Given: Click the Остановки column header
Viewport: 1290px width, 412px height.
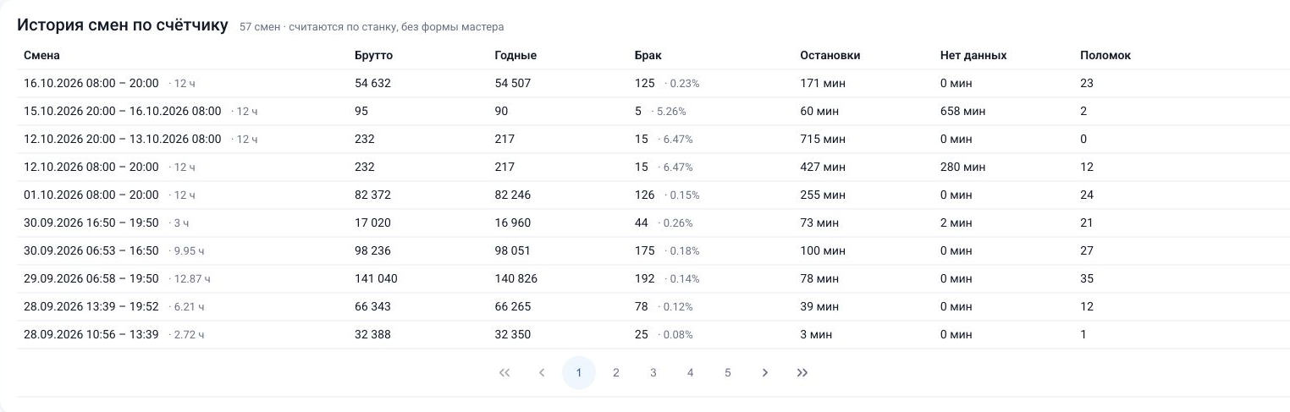Looking at the screenshot, I should [x=830, y=56].
